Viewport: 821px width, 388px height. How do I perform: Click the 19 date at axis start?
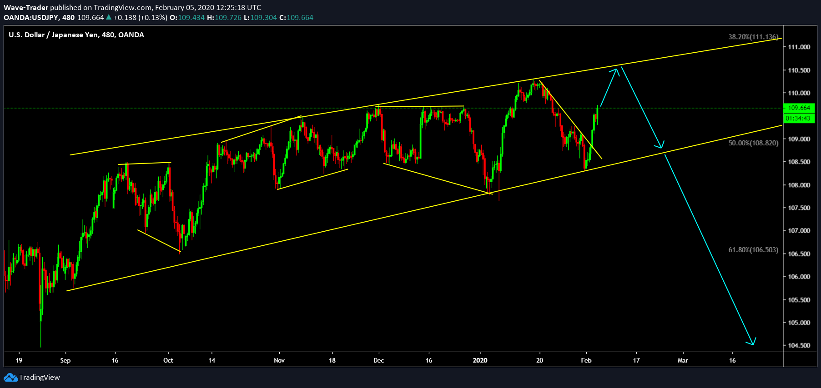pyautogui.click(x=19, y=360)
